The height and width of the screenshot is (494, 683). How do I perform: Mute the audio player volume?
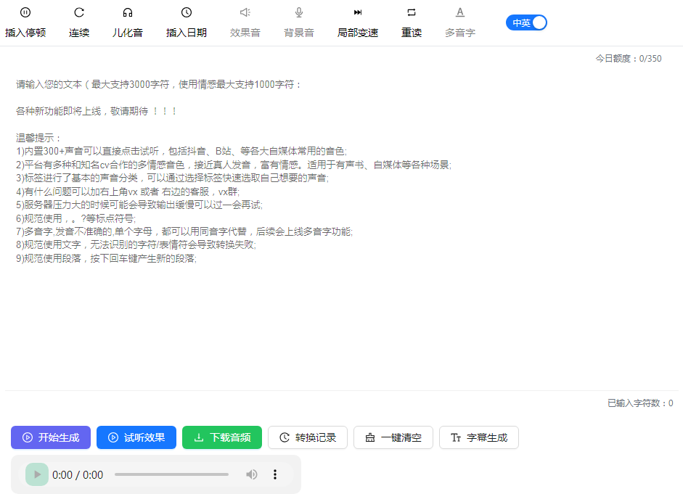tap(252, 474)
